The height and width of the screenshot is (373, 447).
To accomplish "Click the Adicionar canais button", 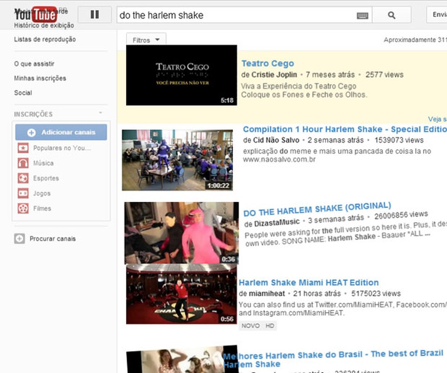I will click(61, 132).
